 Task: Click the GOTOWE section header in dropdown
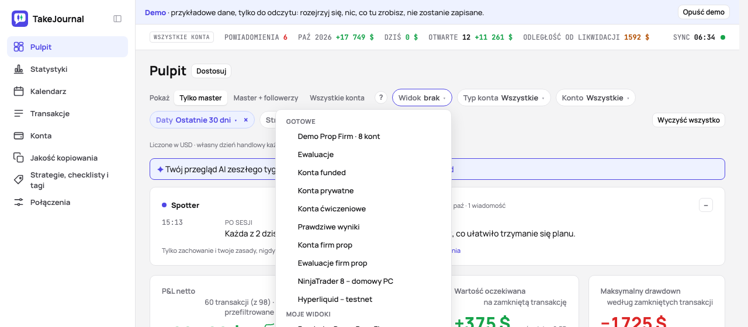[x=300, y=121]
